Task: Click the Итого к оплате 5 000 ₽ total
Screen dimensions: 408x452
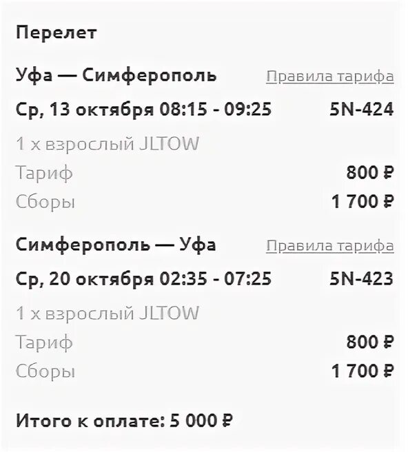Action: [124, 421]
